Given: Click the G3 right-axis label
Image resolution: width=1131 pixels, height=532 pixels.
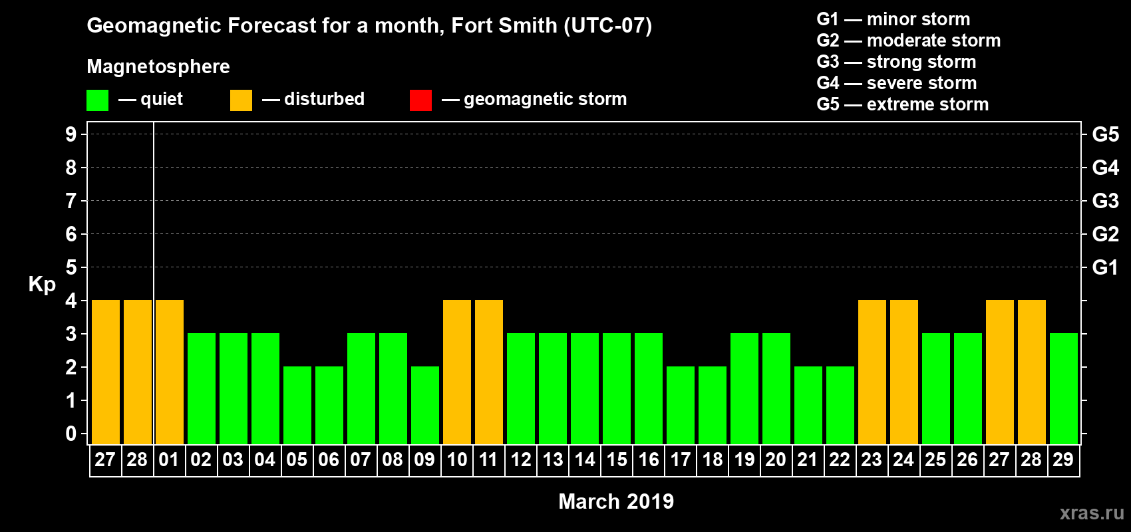Looking at the screenshot, I should [1105, 201].
